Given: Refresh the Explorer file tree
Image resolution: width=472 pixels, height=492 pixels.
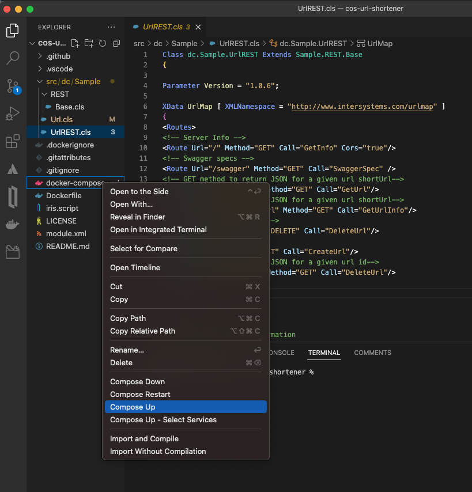Looking at the screenshot, I should click(103, 43).
